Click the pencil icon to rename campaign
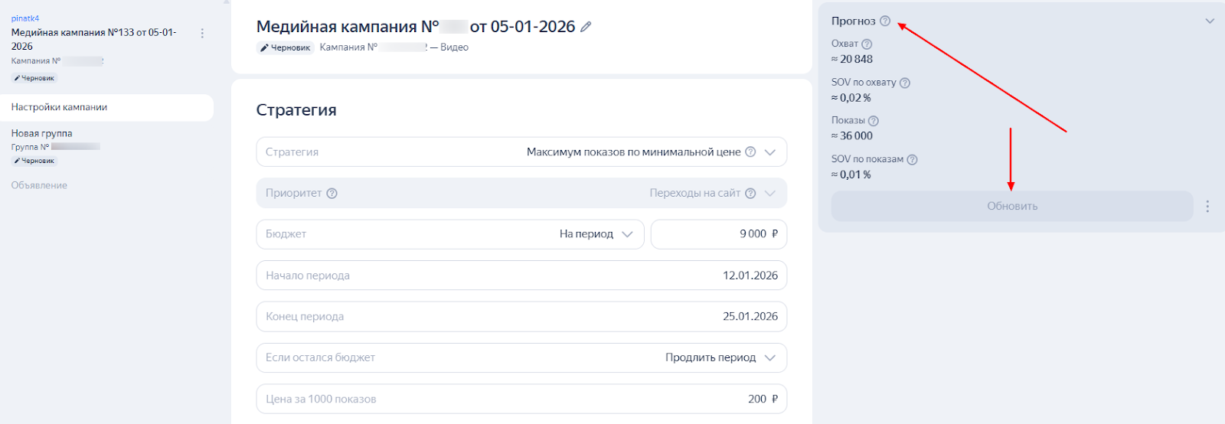The height and width of the screenshot is (424, 1225). pos(586,27)
